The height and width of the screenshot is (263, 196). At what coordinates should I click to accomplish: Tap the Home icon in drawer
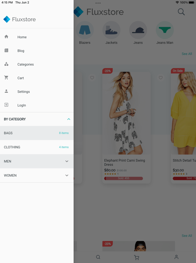pyautogui.click(x=6, y=37)
